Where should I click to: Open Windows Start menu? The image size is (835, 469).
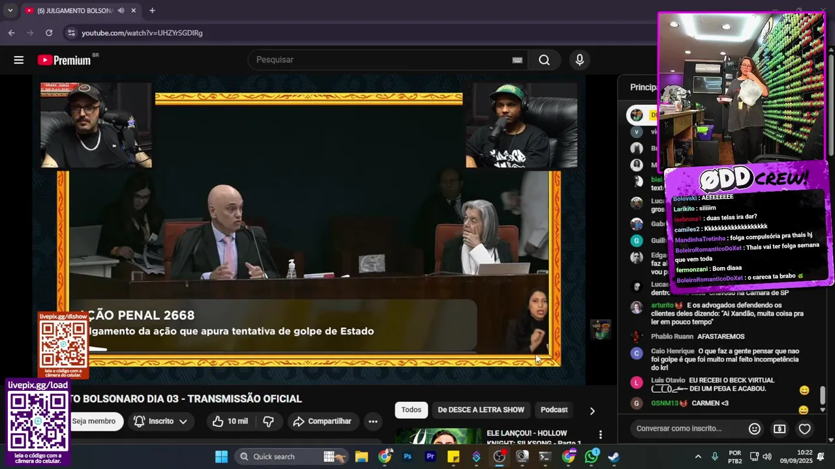coord(221,457)
